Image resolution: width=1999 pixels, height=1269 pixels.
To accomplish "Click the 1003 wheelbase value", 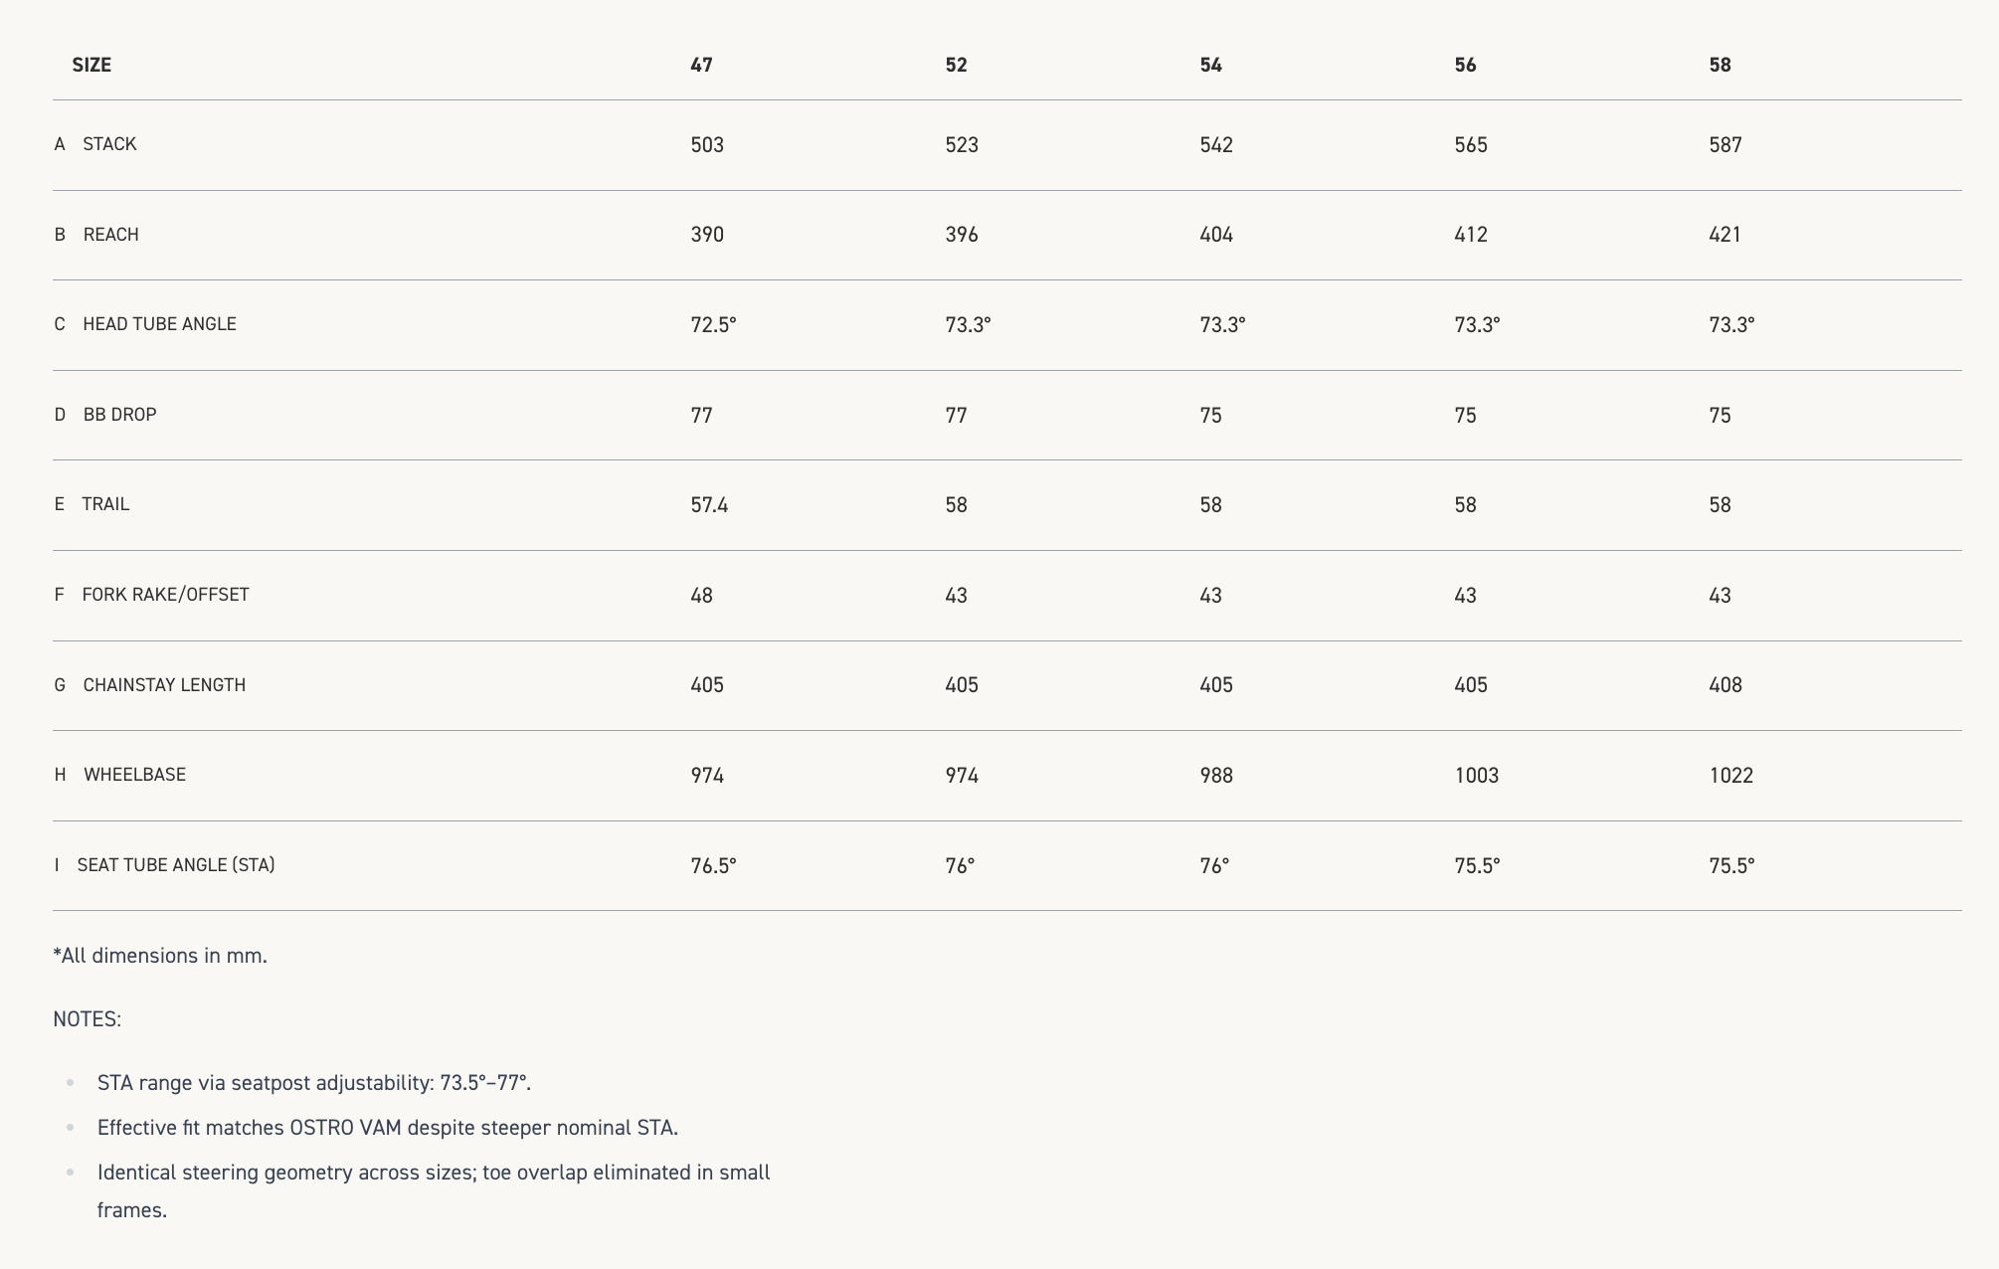I will (x=1476, y=776).
